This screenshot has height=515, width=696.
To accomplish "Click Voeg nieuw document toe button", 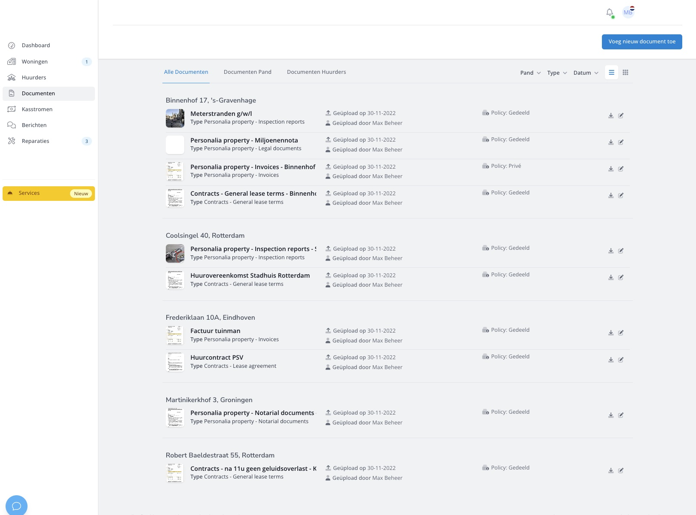I will tap(642, 42).
